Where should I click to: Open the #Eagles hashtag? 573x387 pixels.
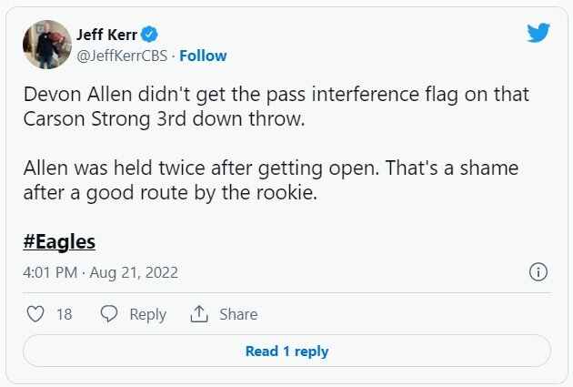[59, 241]
